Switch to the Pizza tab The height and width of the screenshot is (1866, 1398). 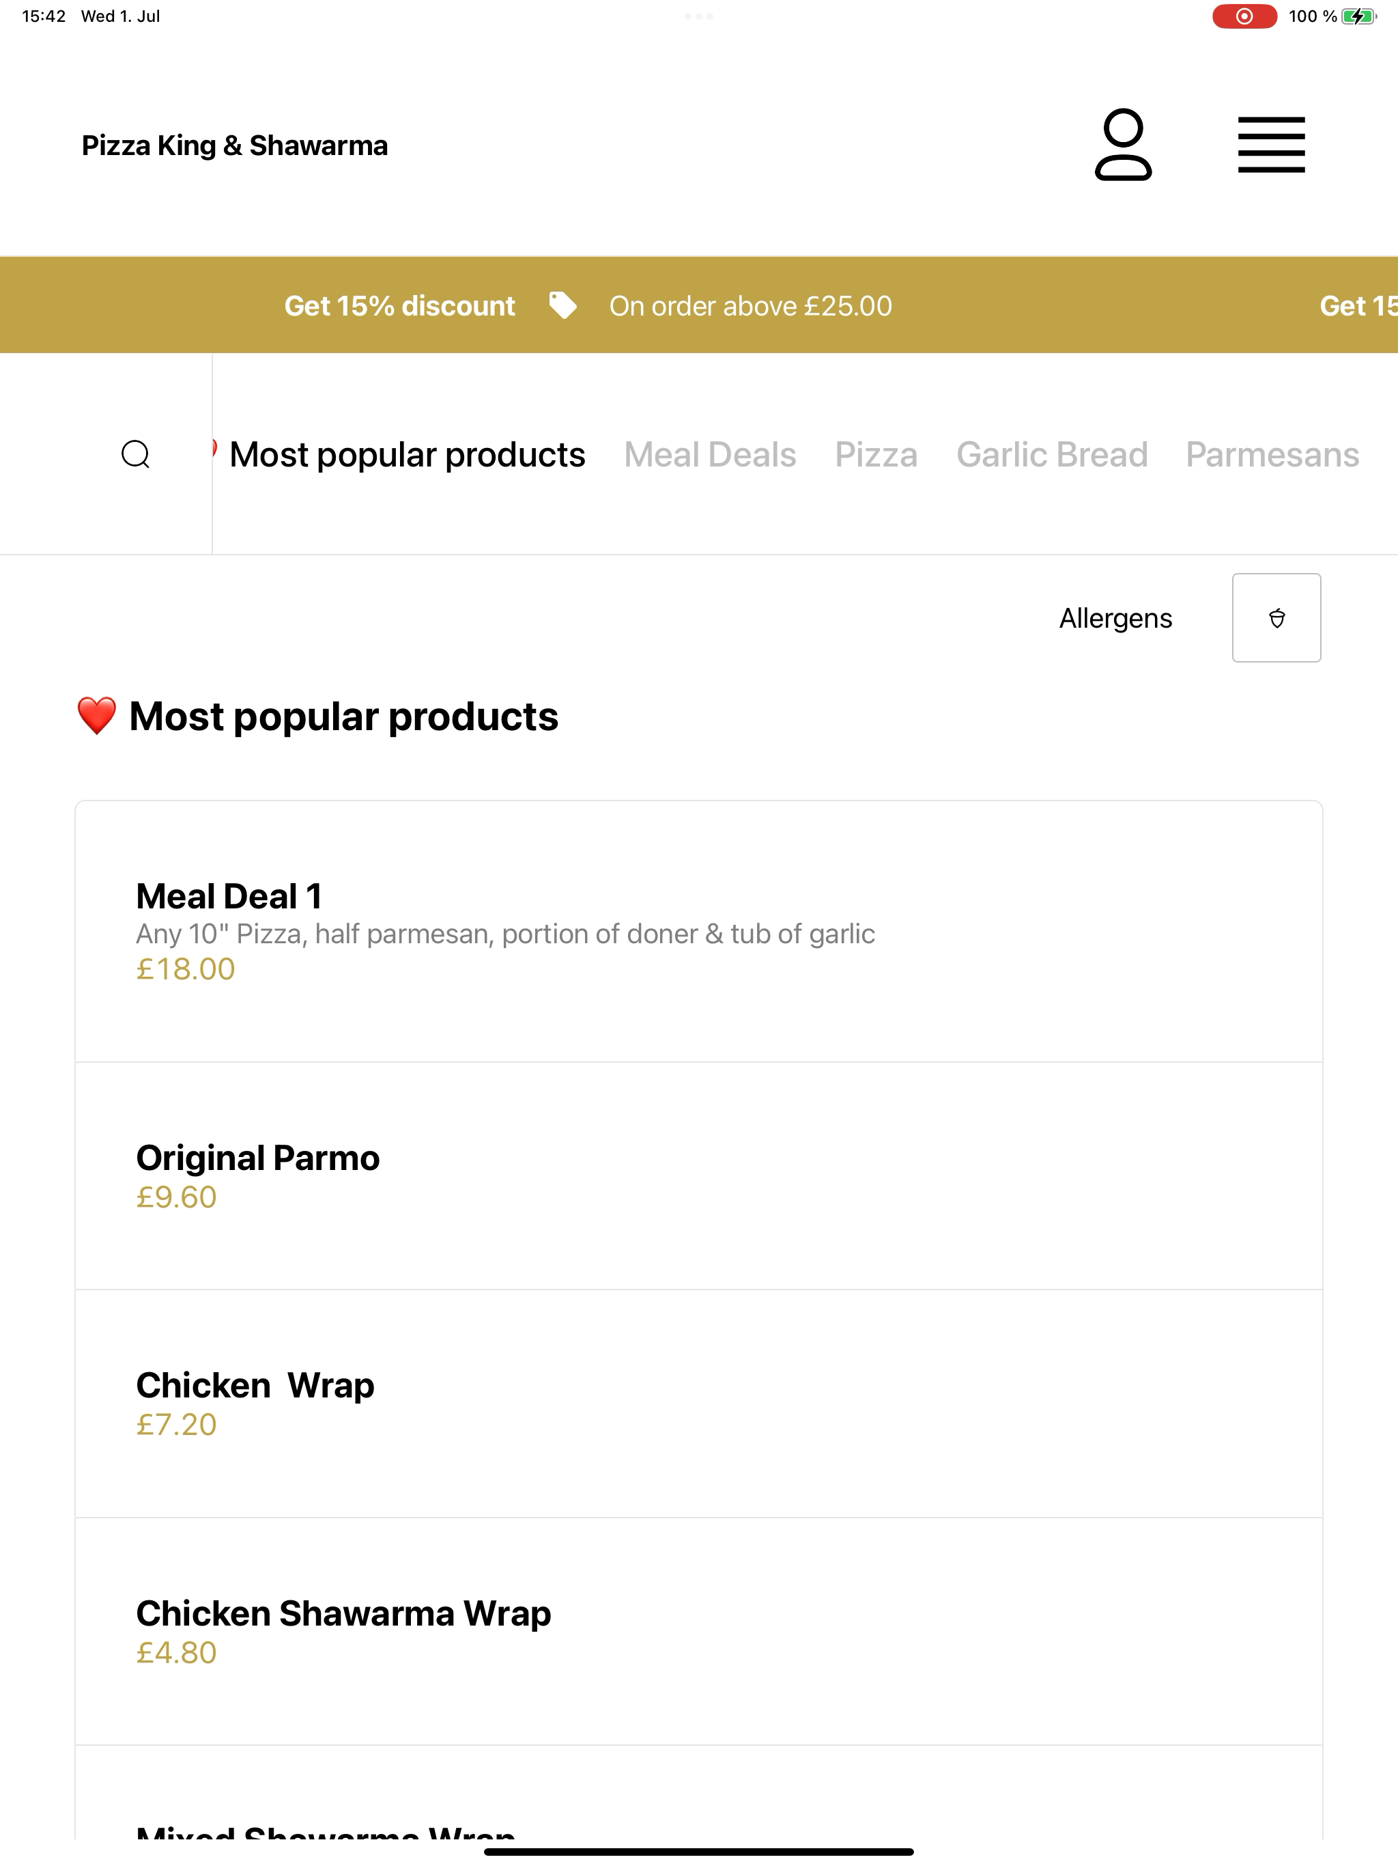tap(876, 455)
